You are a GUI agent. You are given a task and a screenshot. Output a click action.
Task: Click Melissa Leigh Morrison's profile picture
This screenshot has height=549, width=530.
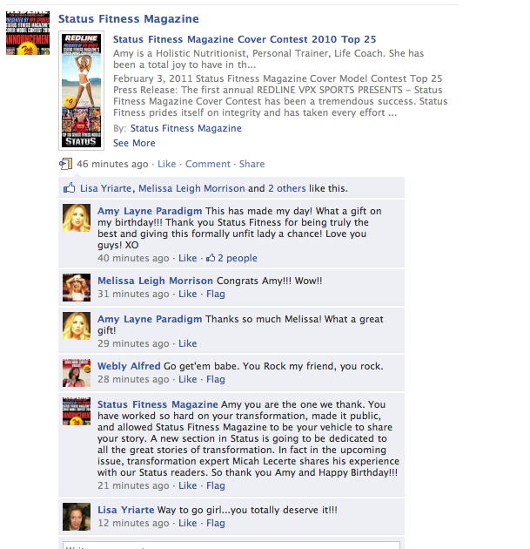pos(77,288)
